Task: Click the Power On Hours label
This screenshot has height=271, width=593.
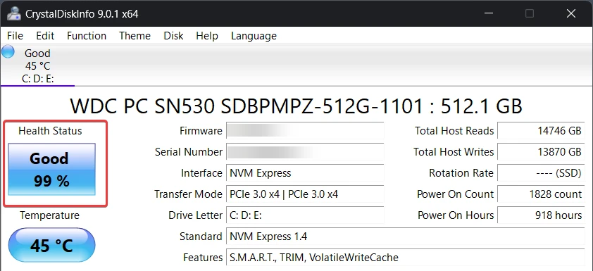Action: point(456,215)
